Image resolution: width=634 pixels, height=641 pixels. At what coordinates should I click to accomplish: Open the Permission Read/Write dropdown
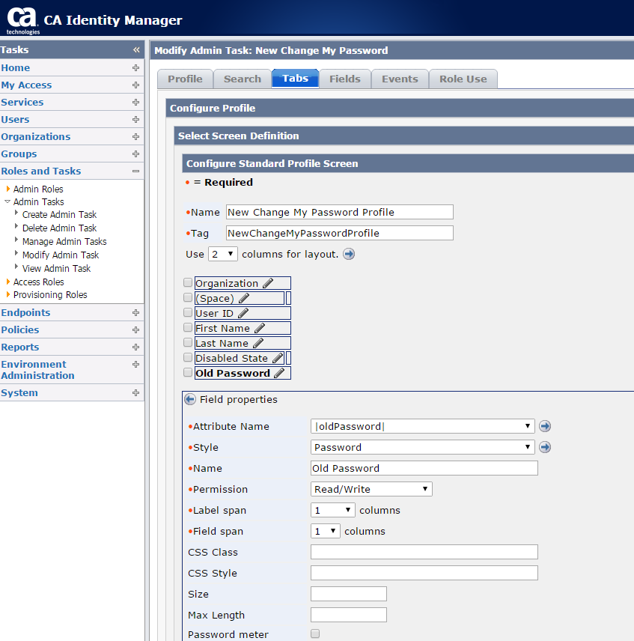[371, 489]
